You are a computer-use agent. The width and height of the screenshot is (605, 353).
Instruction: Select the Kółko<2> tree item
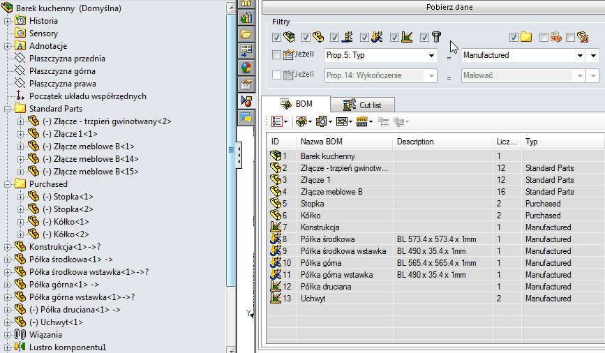point(66,234)
